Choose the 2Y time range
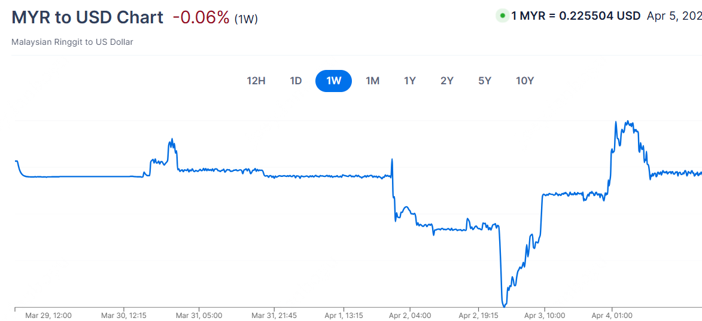Screen dimensions: 702x321 [447, 81]
